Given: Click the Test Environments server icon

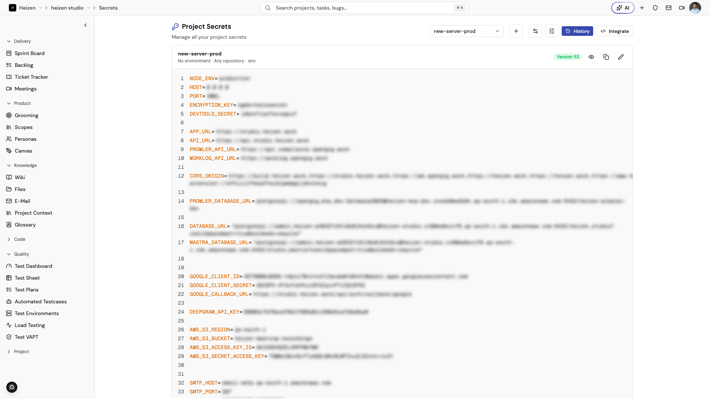Looking at the screenshot, I should [9, 313].
